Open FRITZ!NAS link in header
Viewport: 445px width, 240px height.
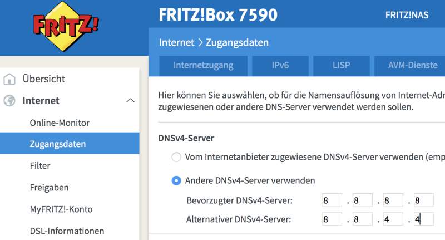[407, 15]
